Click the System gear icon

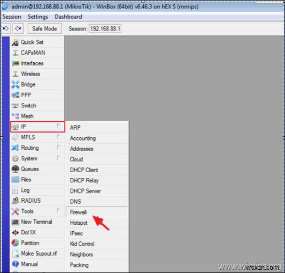16,158
